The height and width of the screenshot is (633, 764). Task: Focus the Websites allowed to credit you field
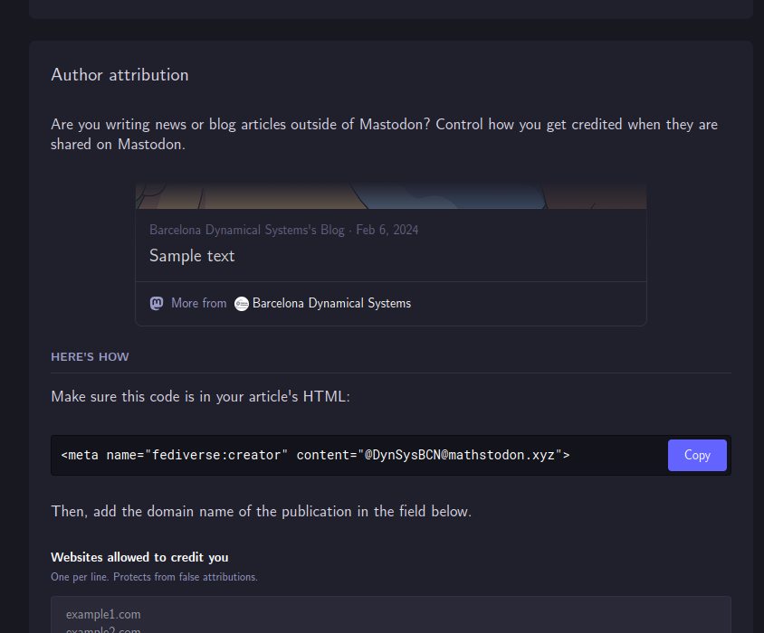[x=391, y=615]
